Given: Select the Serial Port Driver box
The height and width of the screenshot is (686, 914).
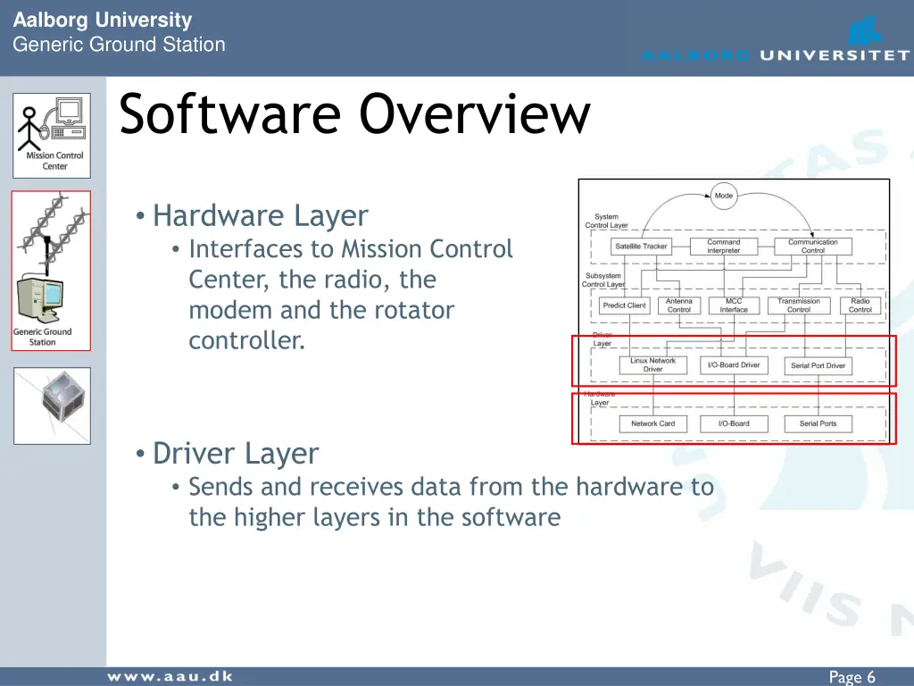Looking at the screenshot, I should [818, 365].
